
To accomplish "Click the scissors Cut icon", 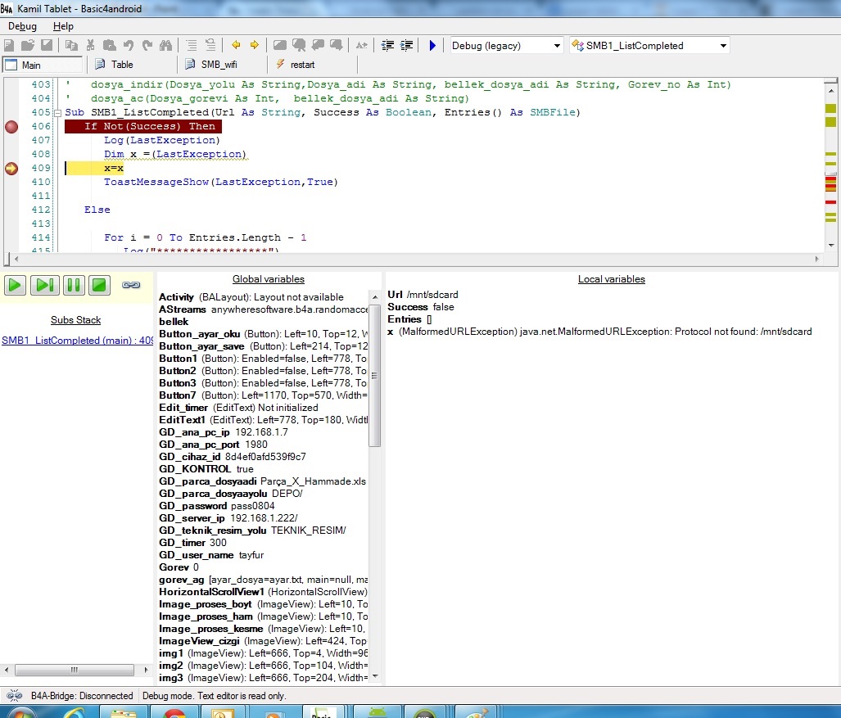I will point(91,46).
